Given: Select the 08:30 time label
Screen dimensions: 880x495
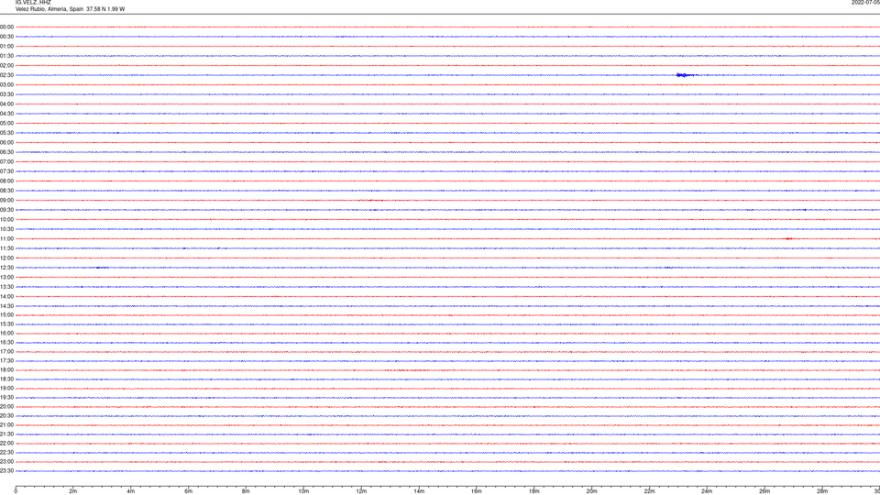Looking at the screenshot, I should (x=6, y=192).
